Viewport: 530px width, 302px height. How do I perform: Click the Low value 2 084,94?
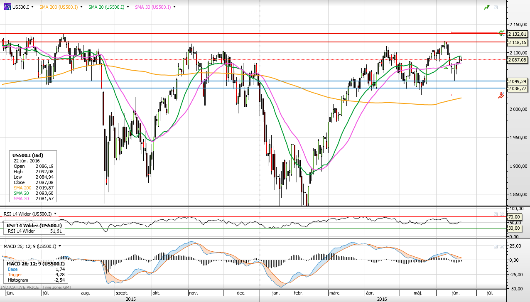point(45,177)
